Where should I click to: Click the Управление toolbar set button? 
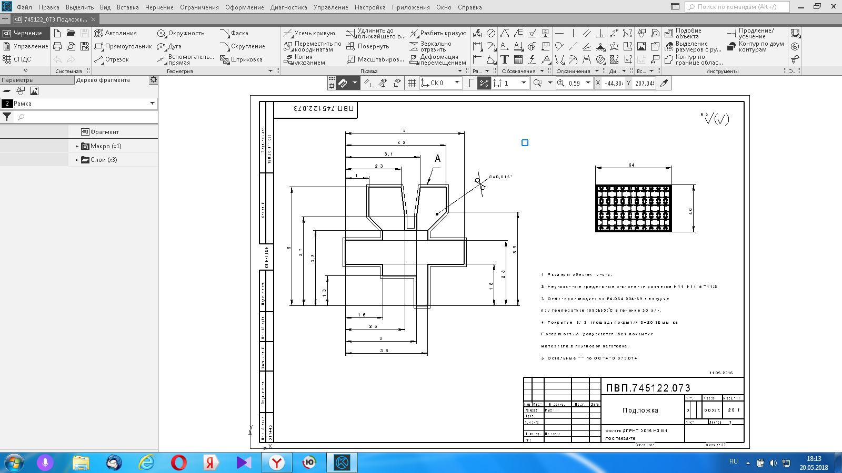[25, 46]
